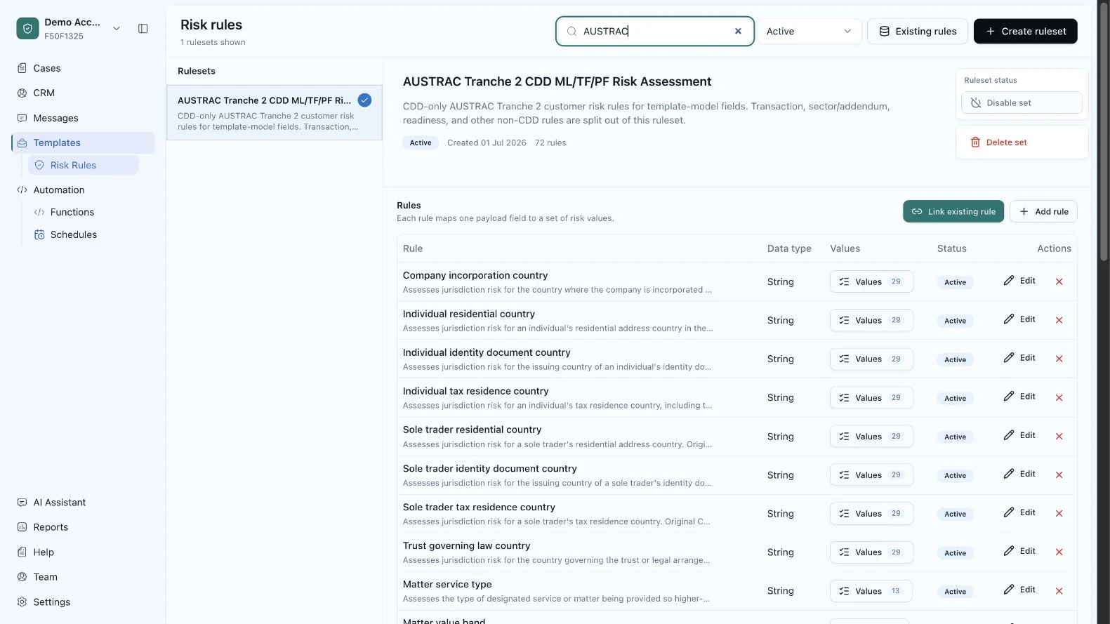Open Values for Matter service type

tap(871, 591)
